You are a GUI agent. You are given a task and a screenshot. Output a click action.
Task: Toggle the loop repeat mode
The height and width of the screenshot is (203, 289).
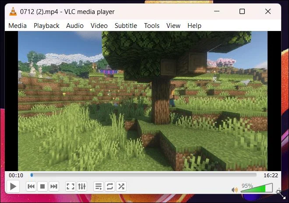tap(110, 186)
